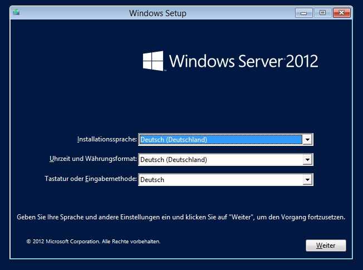Click the Uhrzeit und Währungsformat label
Image resolution: width=363 pixels, height=270 pixels.
(93, 159)
